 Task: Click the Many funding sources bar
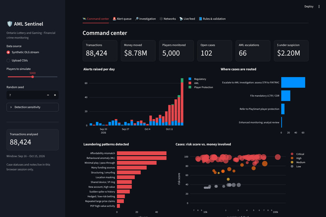coord(131,168)
